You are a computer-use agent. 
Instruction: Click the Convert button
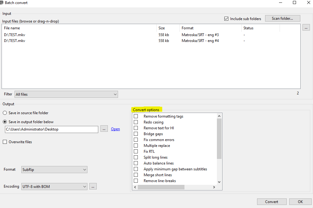point(272,202)
